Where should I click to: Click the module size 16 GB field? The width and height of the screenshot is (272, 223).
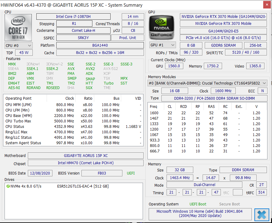(175, 91)
